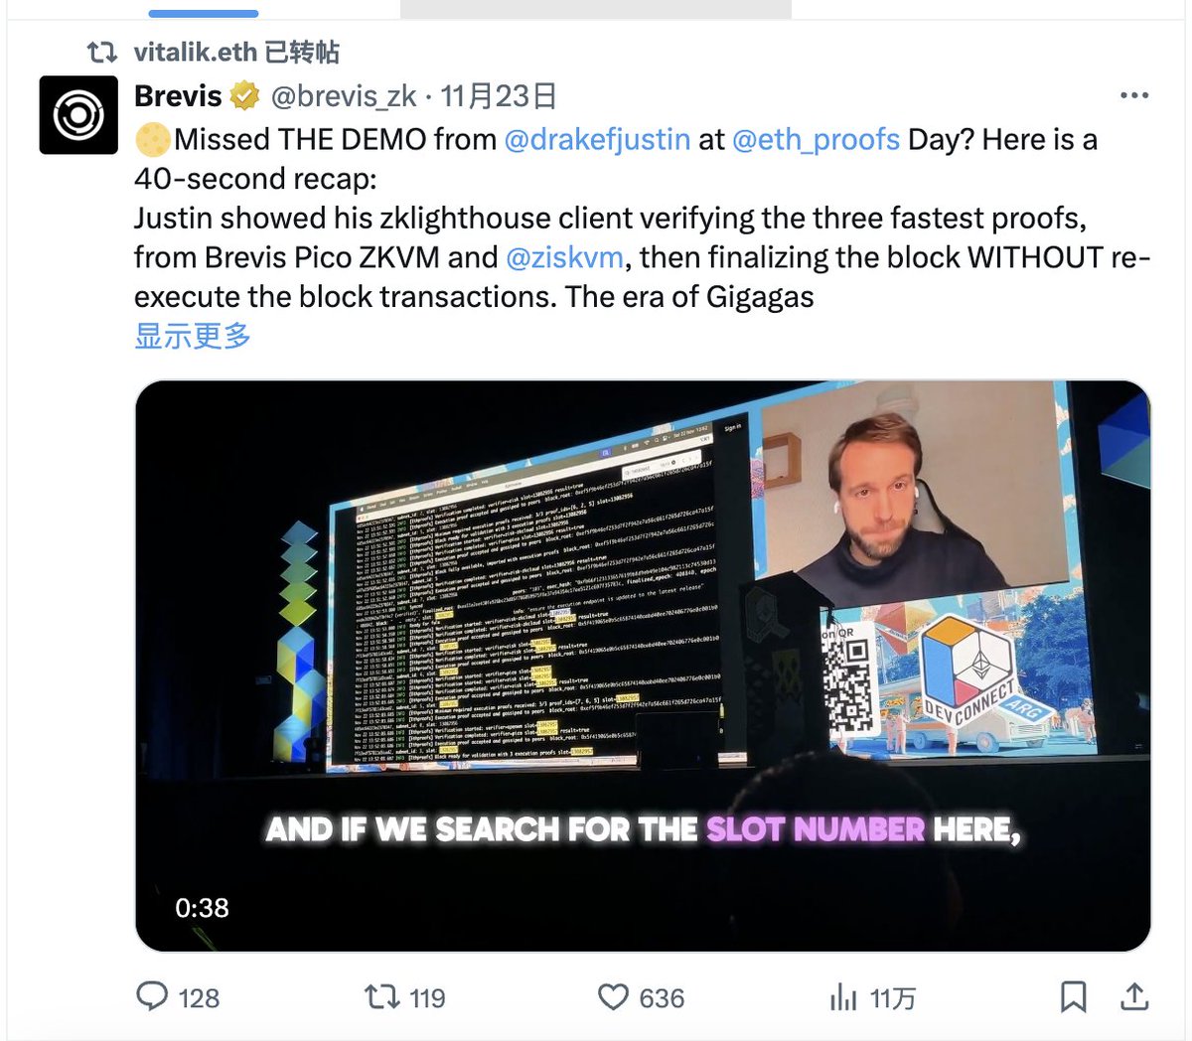Open the reply comment icon
The image size is (1192, 1041).
coord(152,996)
